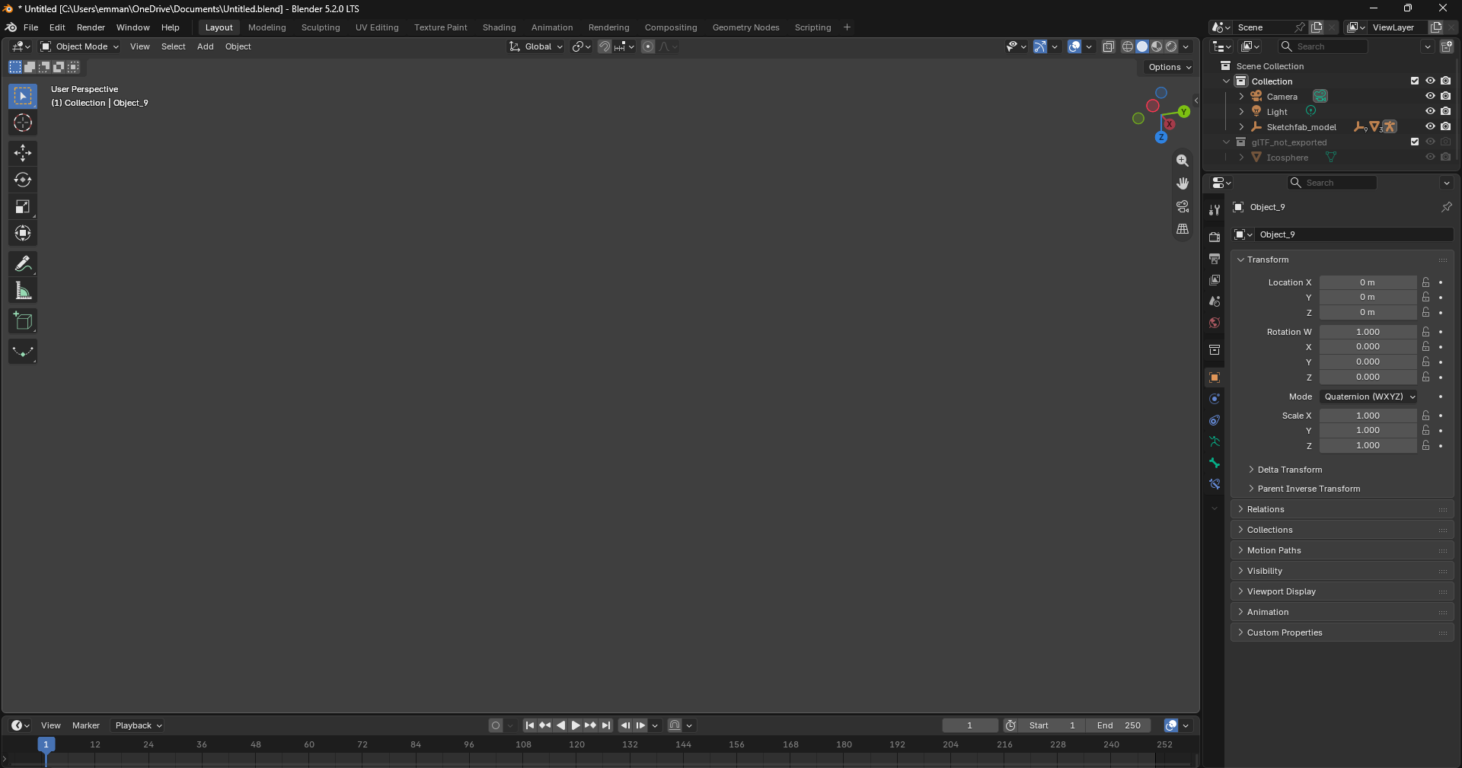Open the Tool properties tab
1462x768 pixels.
[1215, 209]
